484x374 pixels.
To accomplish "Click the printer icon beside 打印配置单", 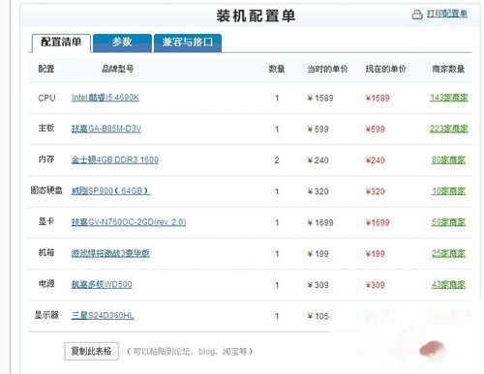I will point(417,14).
